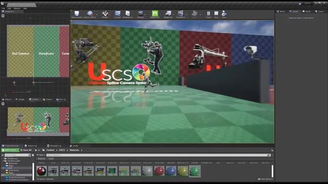Click the Content breadcrumb
Viewport: 328px width, 184px height.
[50, 150]
